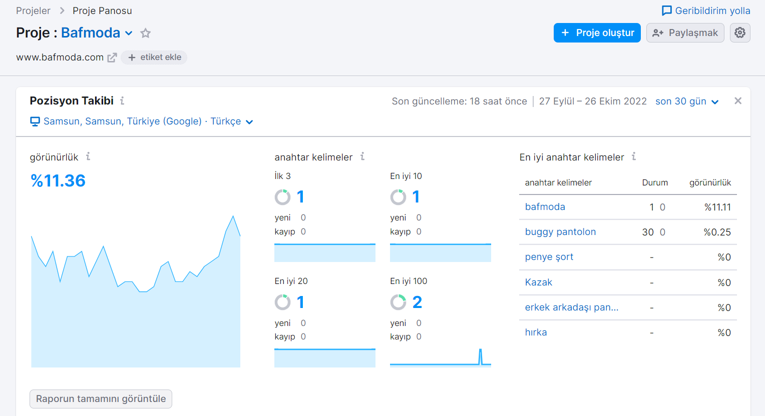Click the %11.11 visibility value for bafmoda
The width and height of the screenshot is (765, 416).
pyautogui.click(x=717, y=207)
